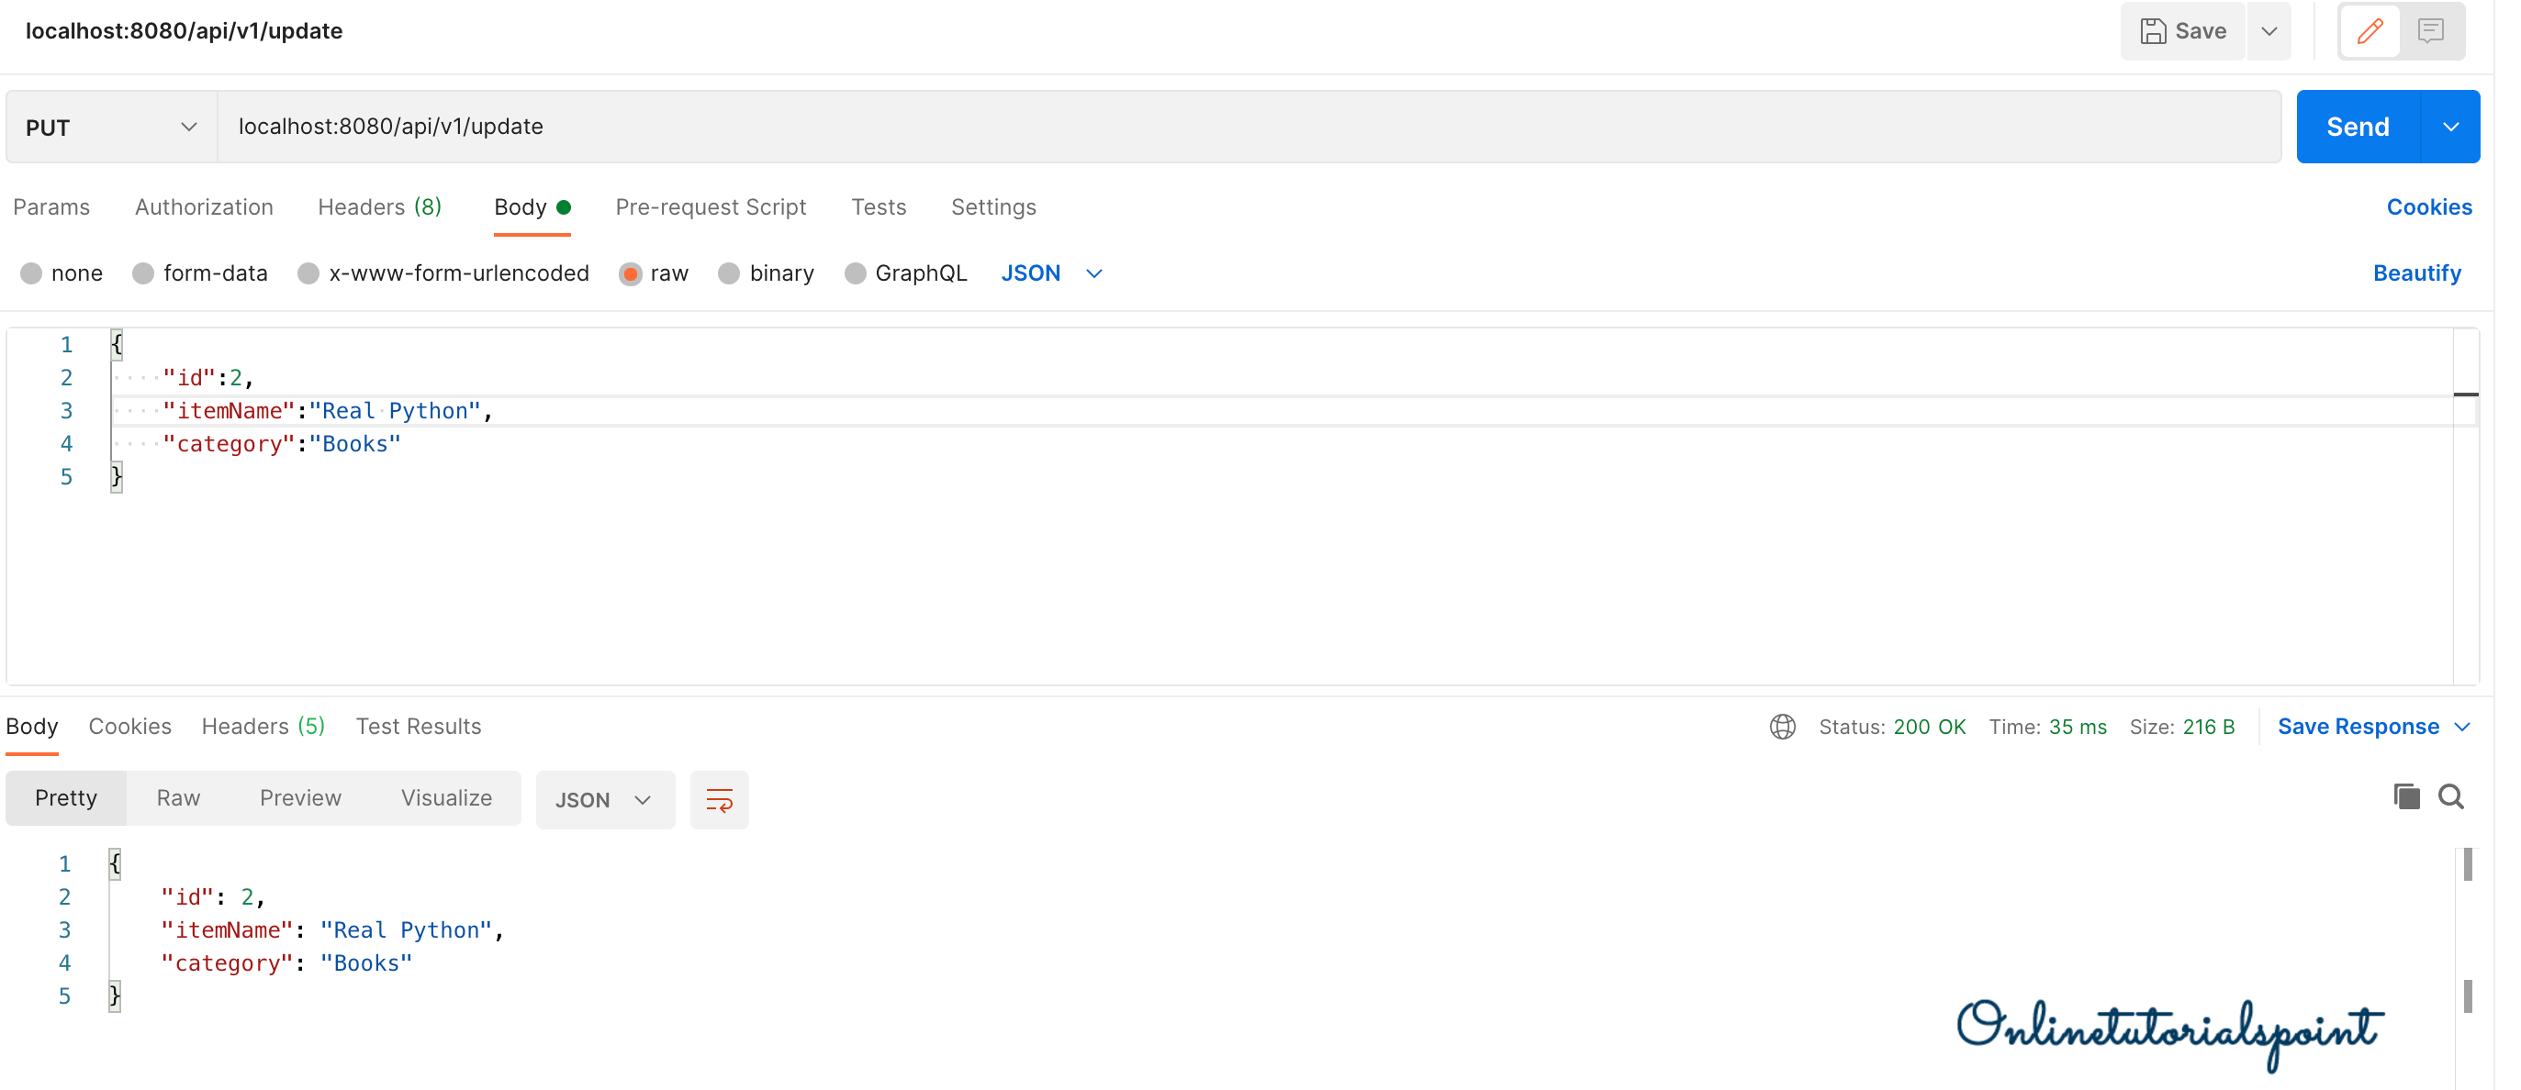Choose the binary body radio option
Viewport: 2521px width, 1090px height.
pyautogui.click(x=729, y=274)
